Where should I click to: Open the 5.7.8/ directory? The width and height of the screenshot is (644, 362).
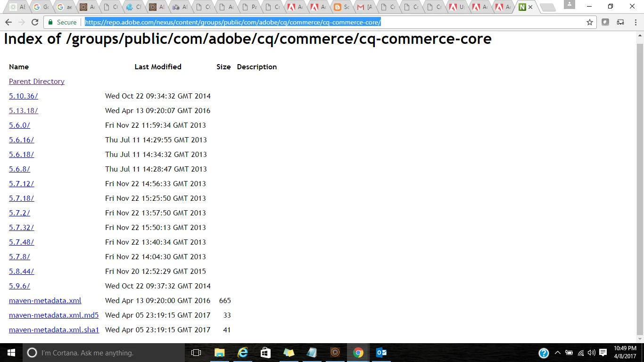pos(19,257)
